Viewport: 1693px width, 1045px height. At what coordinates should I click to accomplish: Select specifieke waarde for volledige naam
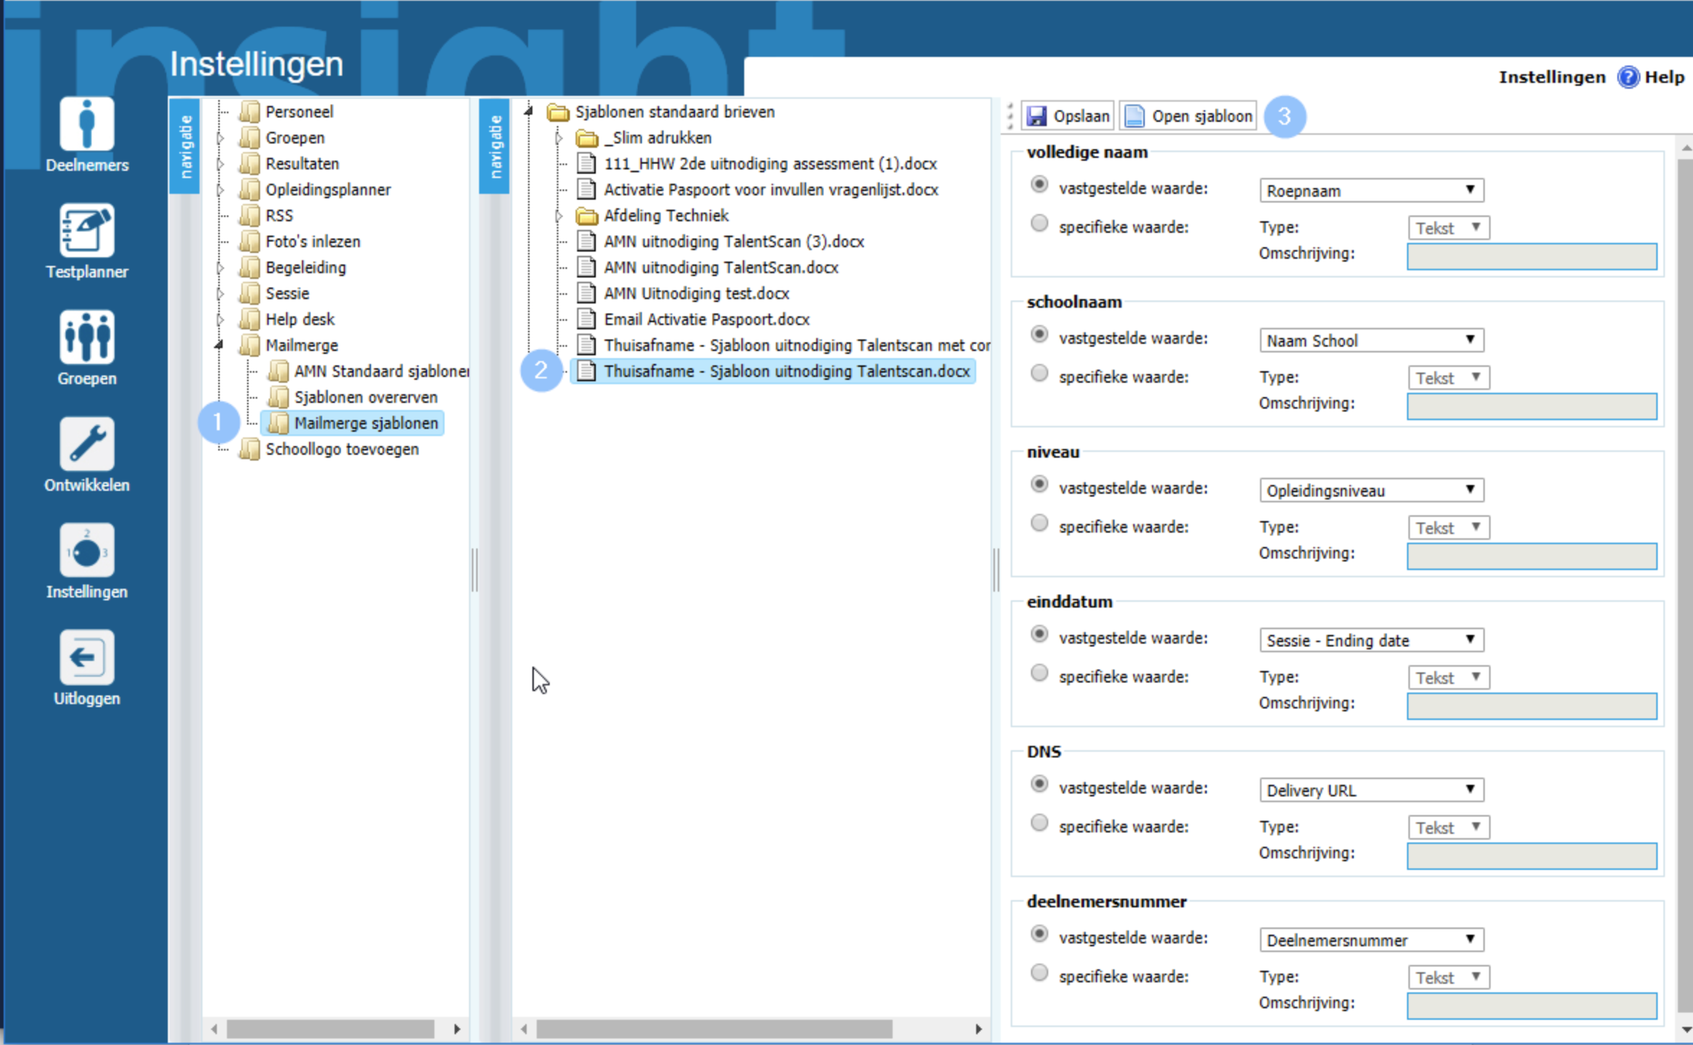point(1039,224)
